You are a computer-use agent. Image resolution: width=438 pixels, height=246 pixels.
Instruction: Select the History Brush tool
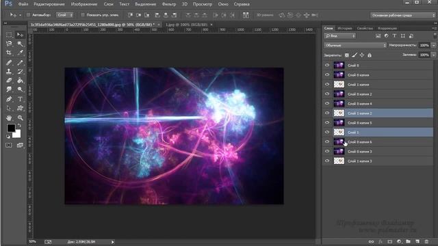tap(20, 72)
